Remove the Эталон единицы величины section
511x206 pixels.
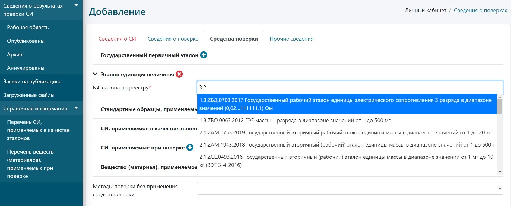coord(179,74)
